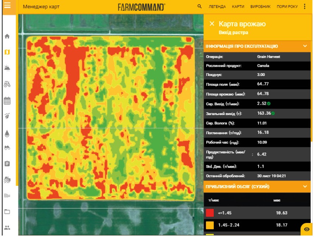Open the folder icon in the sidebar
This screenshot has width=314, height=237.
click(7, 212)
